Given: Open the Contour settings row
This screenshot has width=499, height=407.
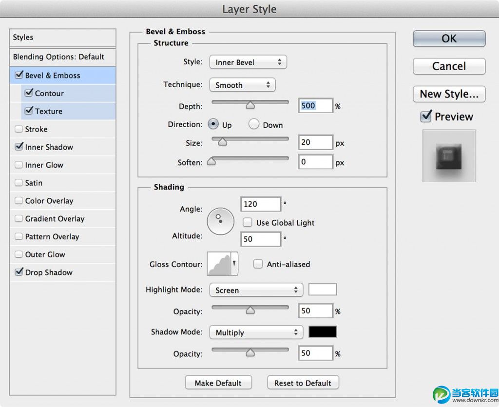Looking at the screenshot, I should coord(68,93).
